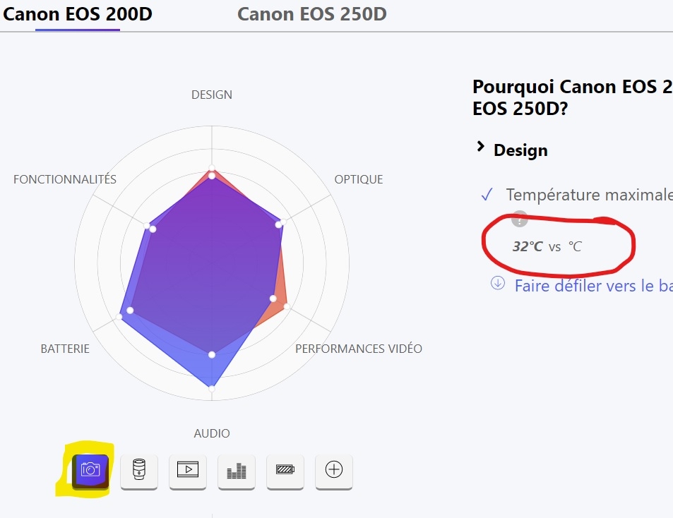Select the lens Optique category icon
Viewport: 673px width, 518px height.
click(139, 471)
